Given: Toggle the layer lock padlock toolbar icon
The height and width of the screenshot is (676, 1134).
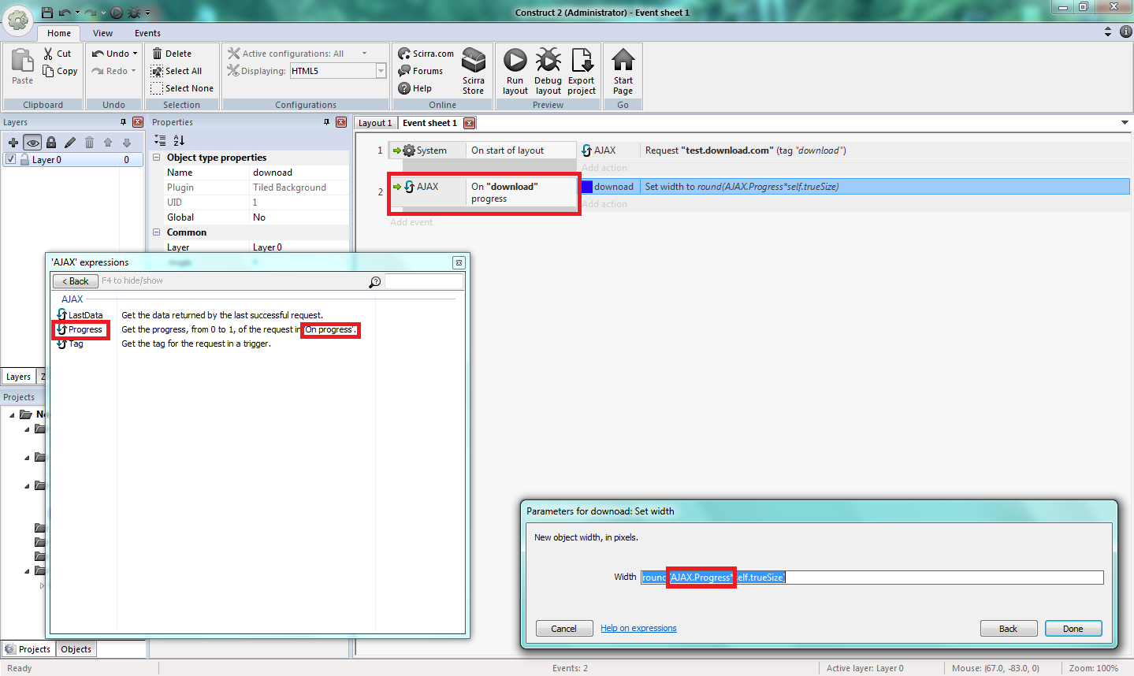Looking at the screenshot, I should click(x=51, y=143).
